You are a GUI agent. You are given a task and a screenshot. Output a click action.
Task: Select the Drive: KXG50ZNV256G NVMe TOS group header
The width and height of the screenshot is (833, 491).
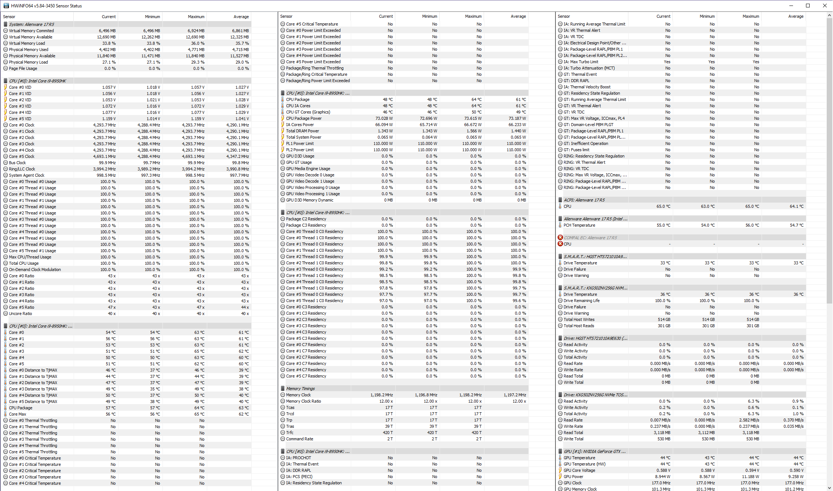point(681,395)
